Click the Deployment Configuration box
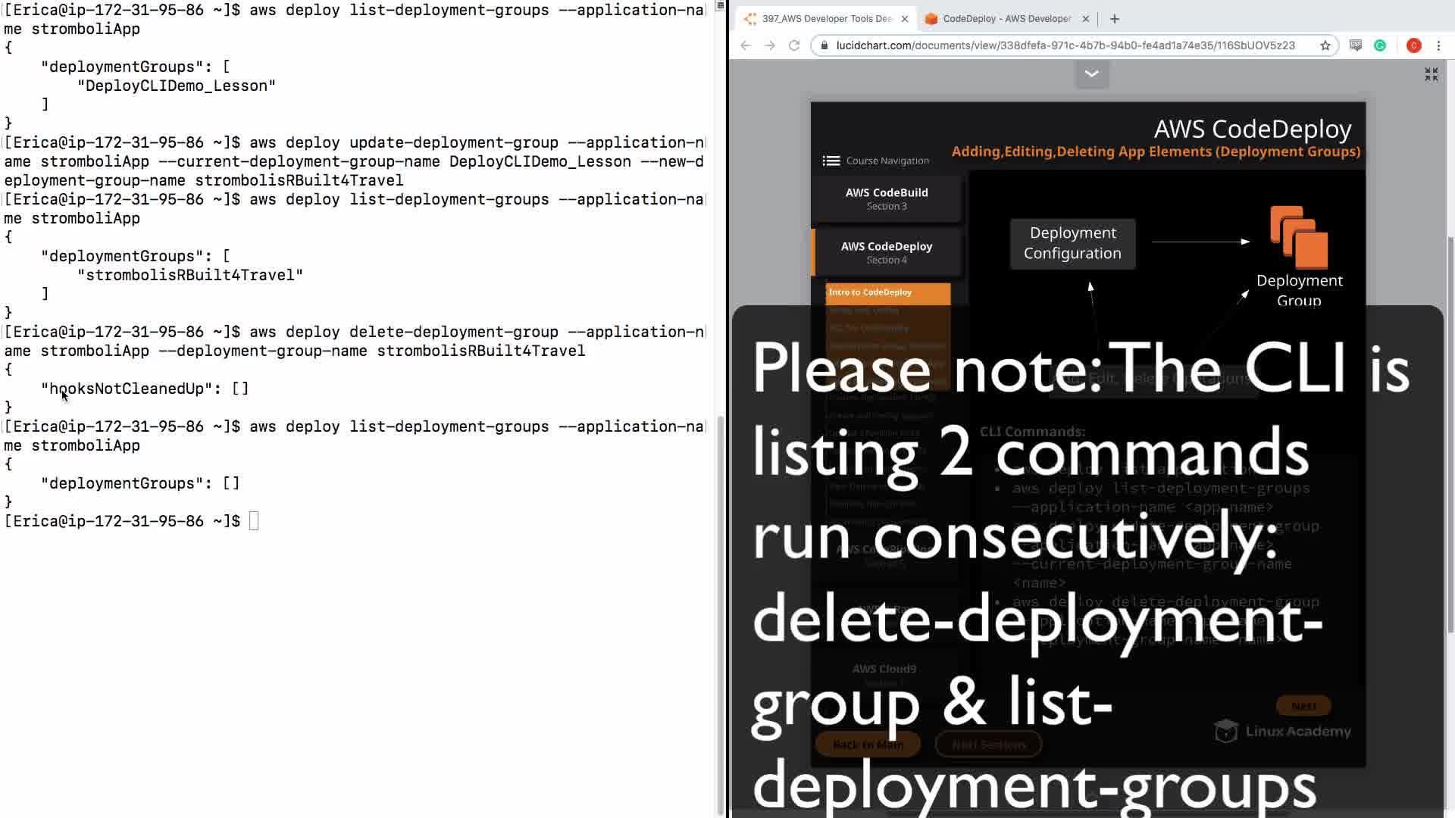This screenshot has height=818, width=1455. pos(1072,243)
